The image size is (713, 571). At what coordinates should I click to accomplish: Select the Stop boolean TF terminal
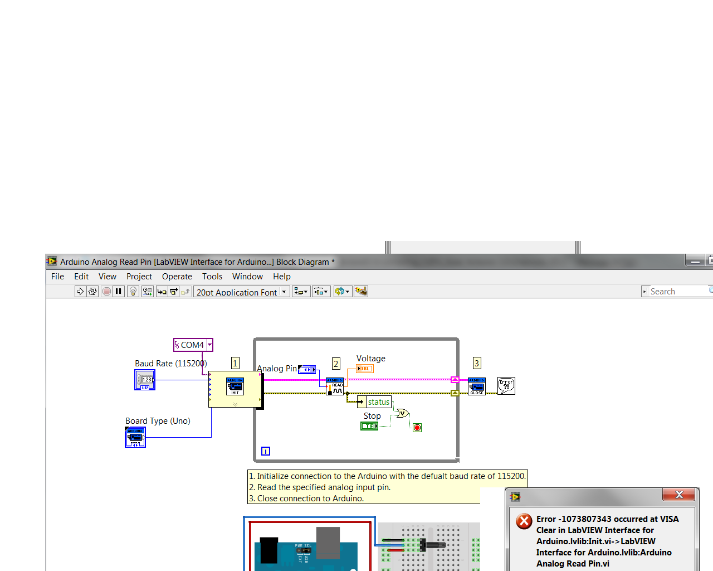tap(369, 426)
